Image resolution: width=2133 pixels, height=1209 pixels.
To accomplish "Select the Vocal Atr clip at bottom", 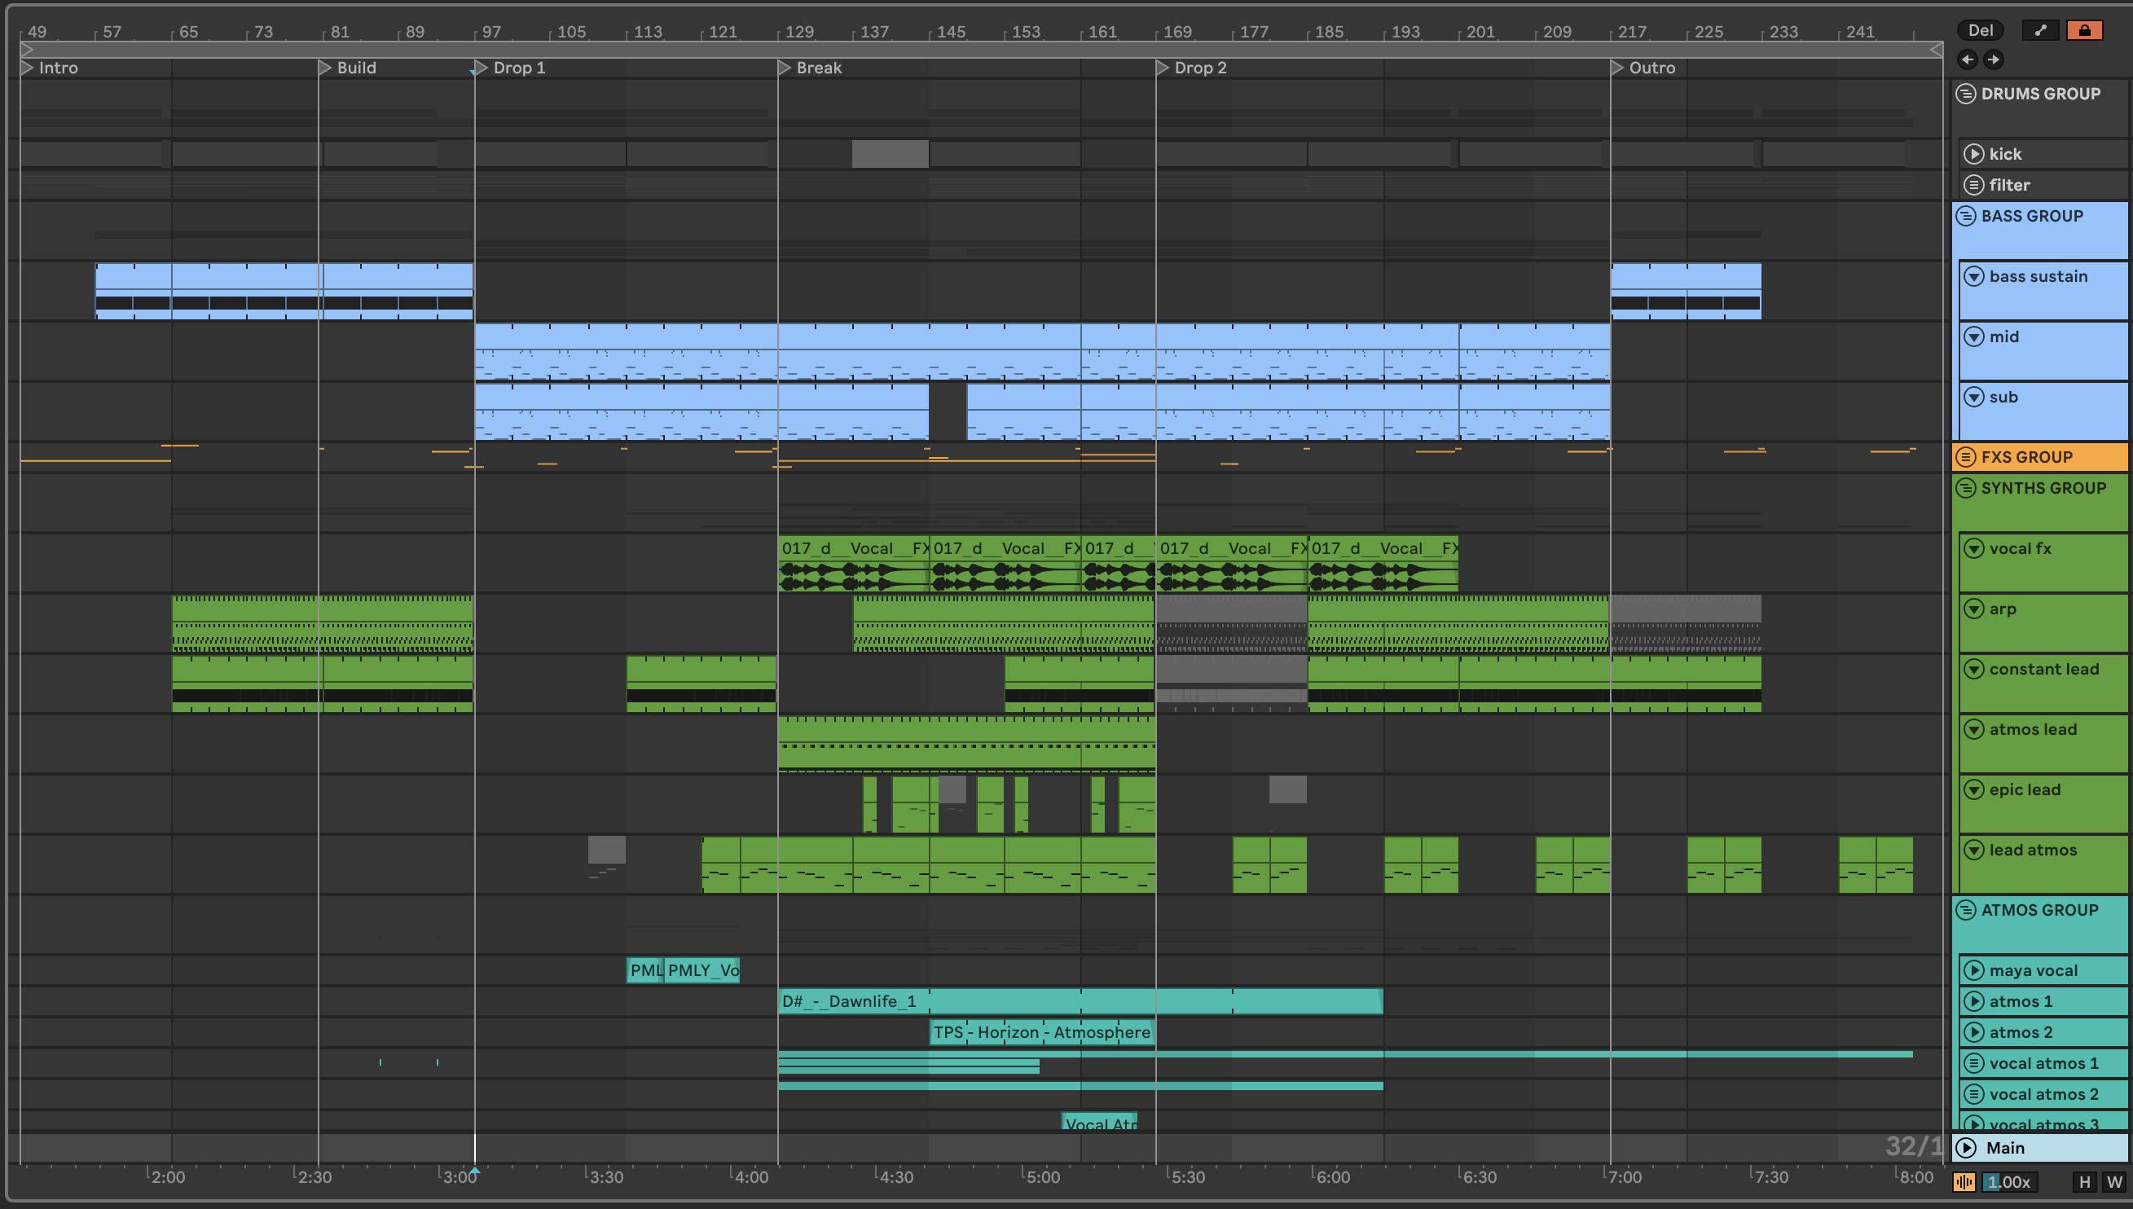I will pos(1099,1123).
